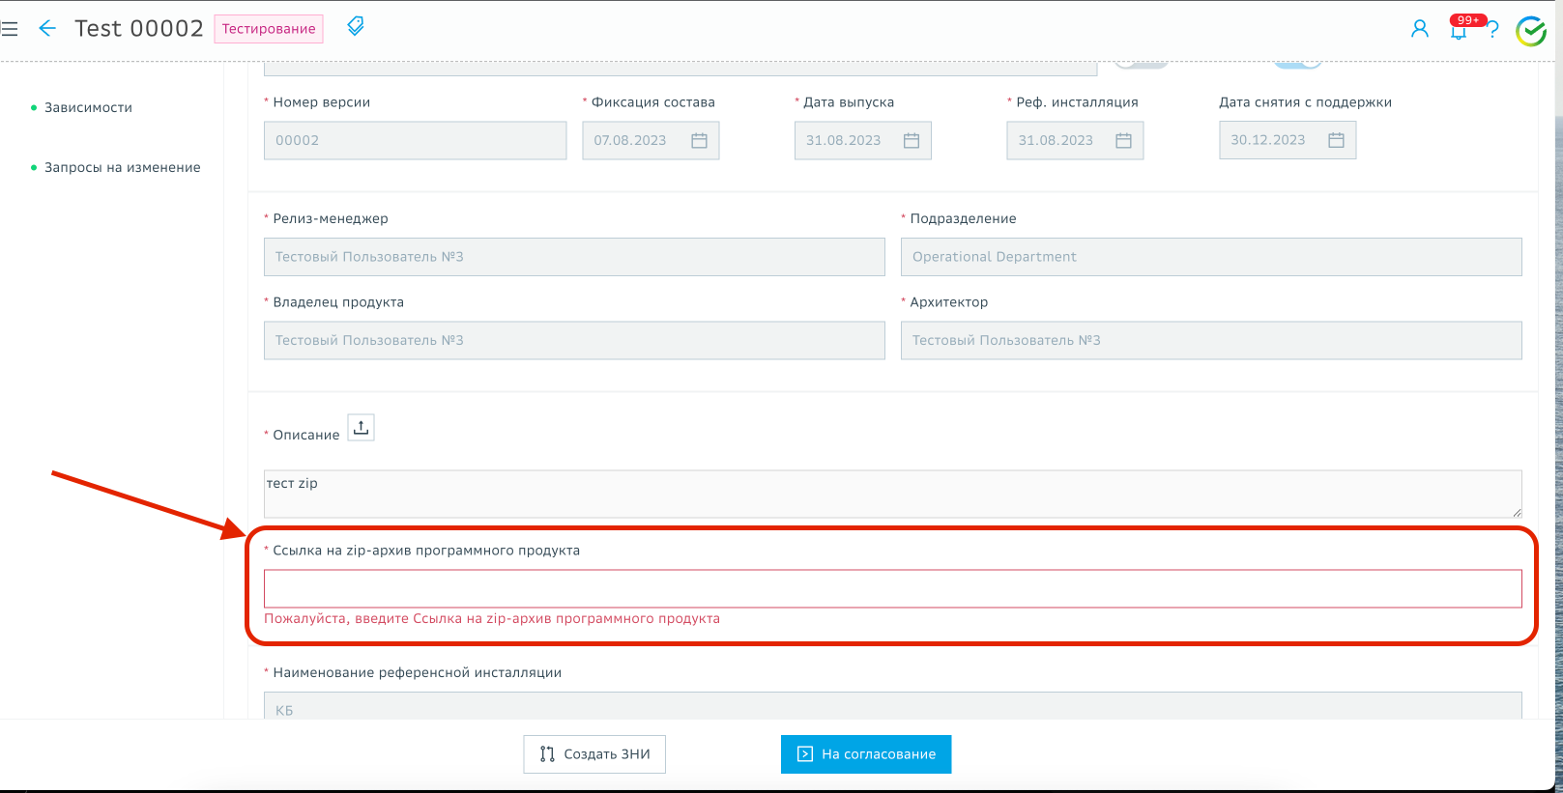1563x793 pixels.
Task: Open the Реф. инсталляция calendar picker
Action: point(1123,141)
